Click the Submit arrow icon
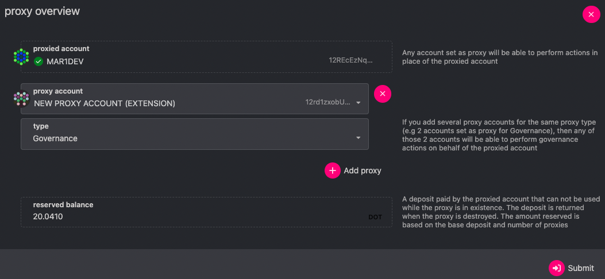This screenshot has height=279, width=605. [556, 268]
